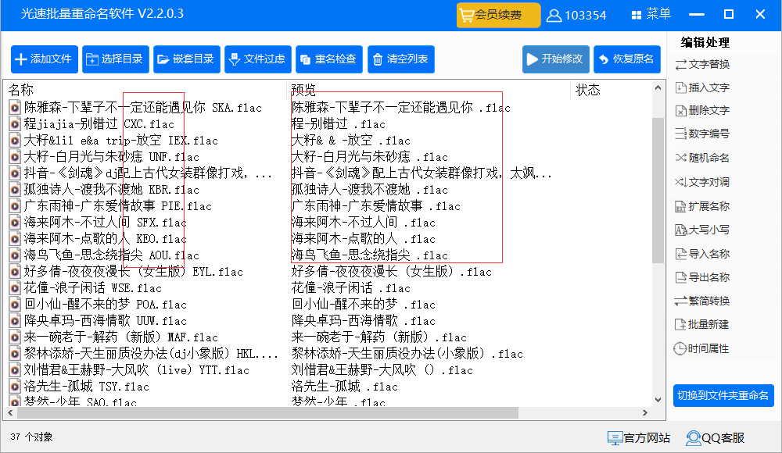
Task: Click 清空列表 to clear the list
Action: tap(401, 59)
